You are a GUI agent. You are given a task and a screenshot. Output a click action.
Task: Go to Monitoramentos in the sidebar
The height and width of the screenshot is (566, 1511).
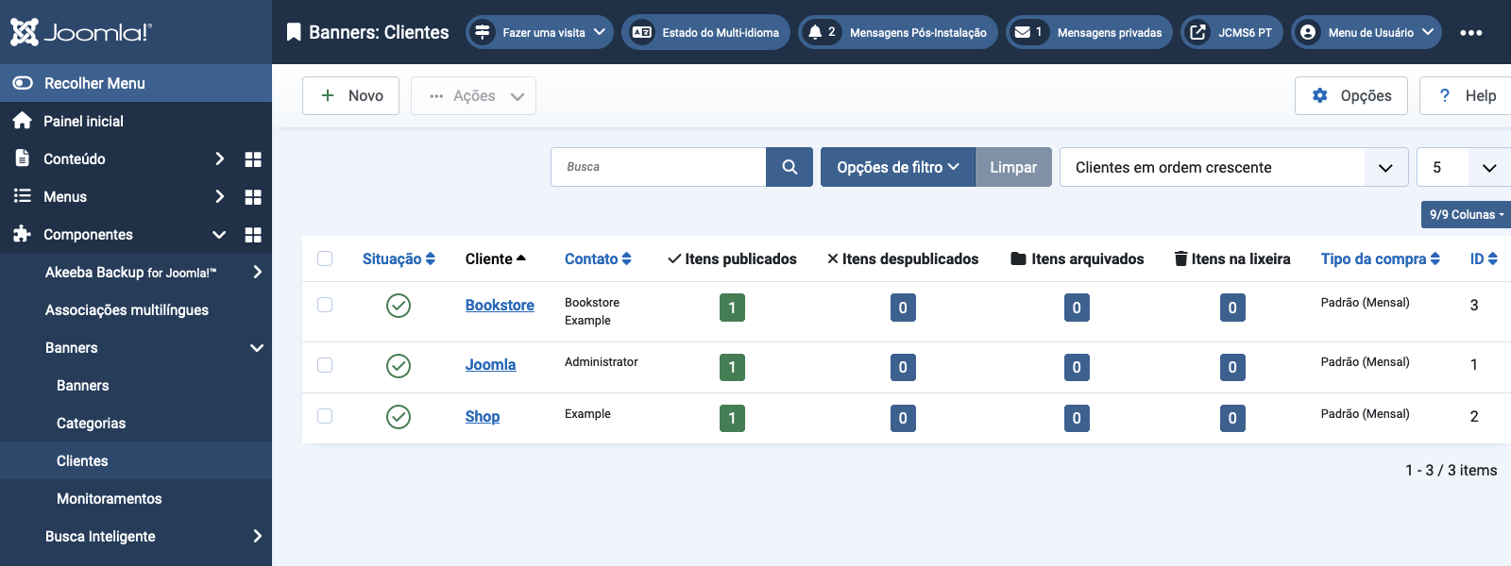109,499
